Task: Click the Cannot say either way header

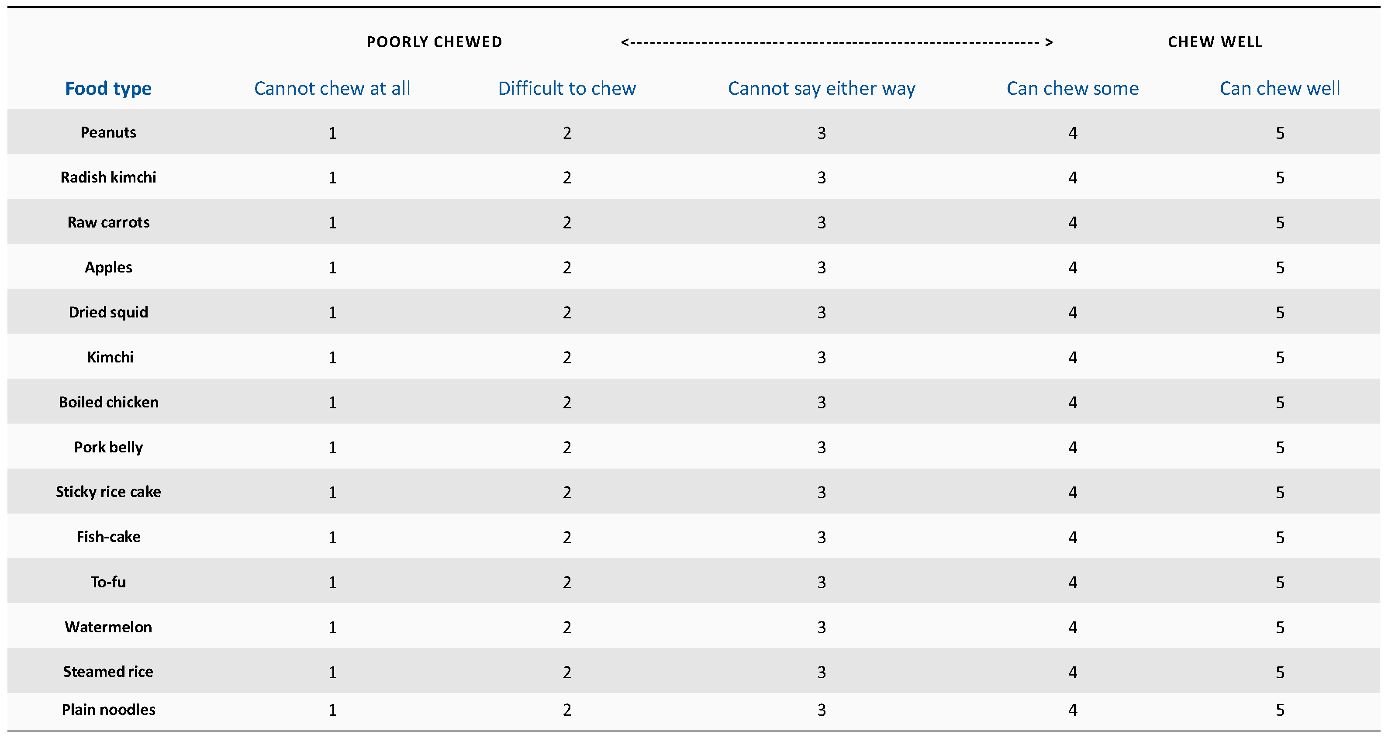Action: (821, 88)
